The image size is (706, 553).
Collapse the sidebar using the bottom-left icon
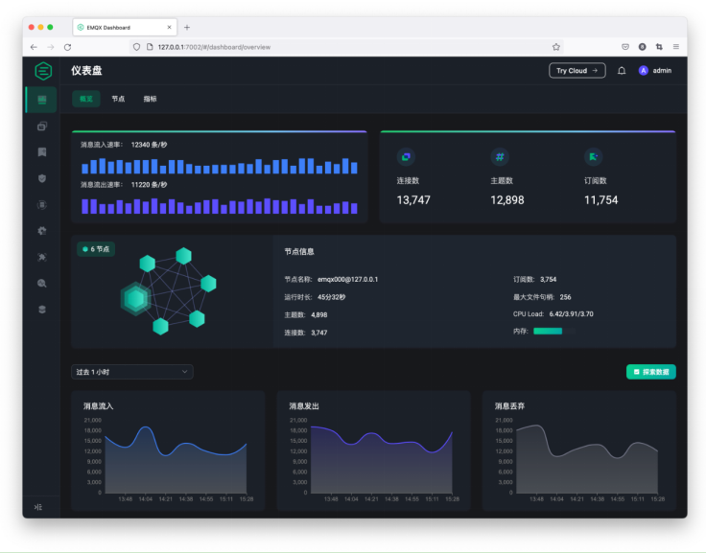pyautogui.click(x=38, y=506)
